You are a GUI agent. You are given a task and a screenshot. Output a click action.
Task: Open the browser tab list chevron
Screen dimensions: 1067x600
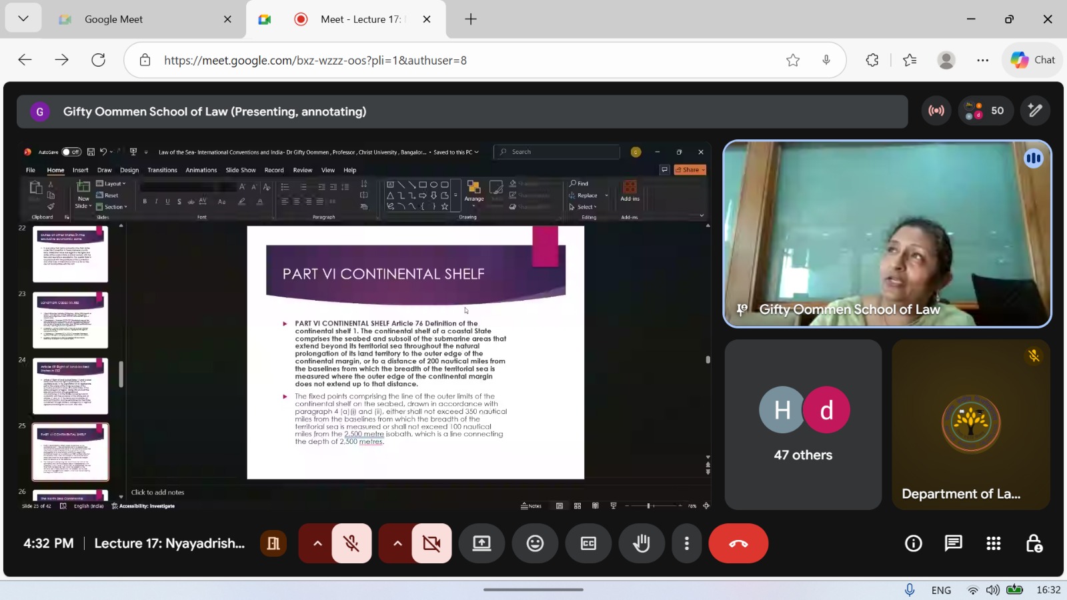(x=23, y=19)
